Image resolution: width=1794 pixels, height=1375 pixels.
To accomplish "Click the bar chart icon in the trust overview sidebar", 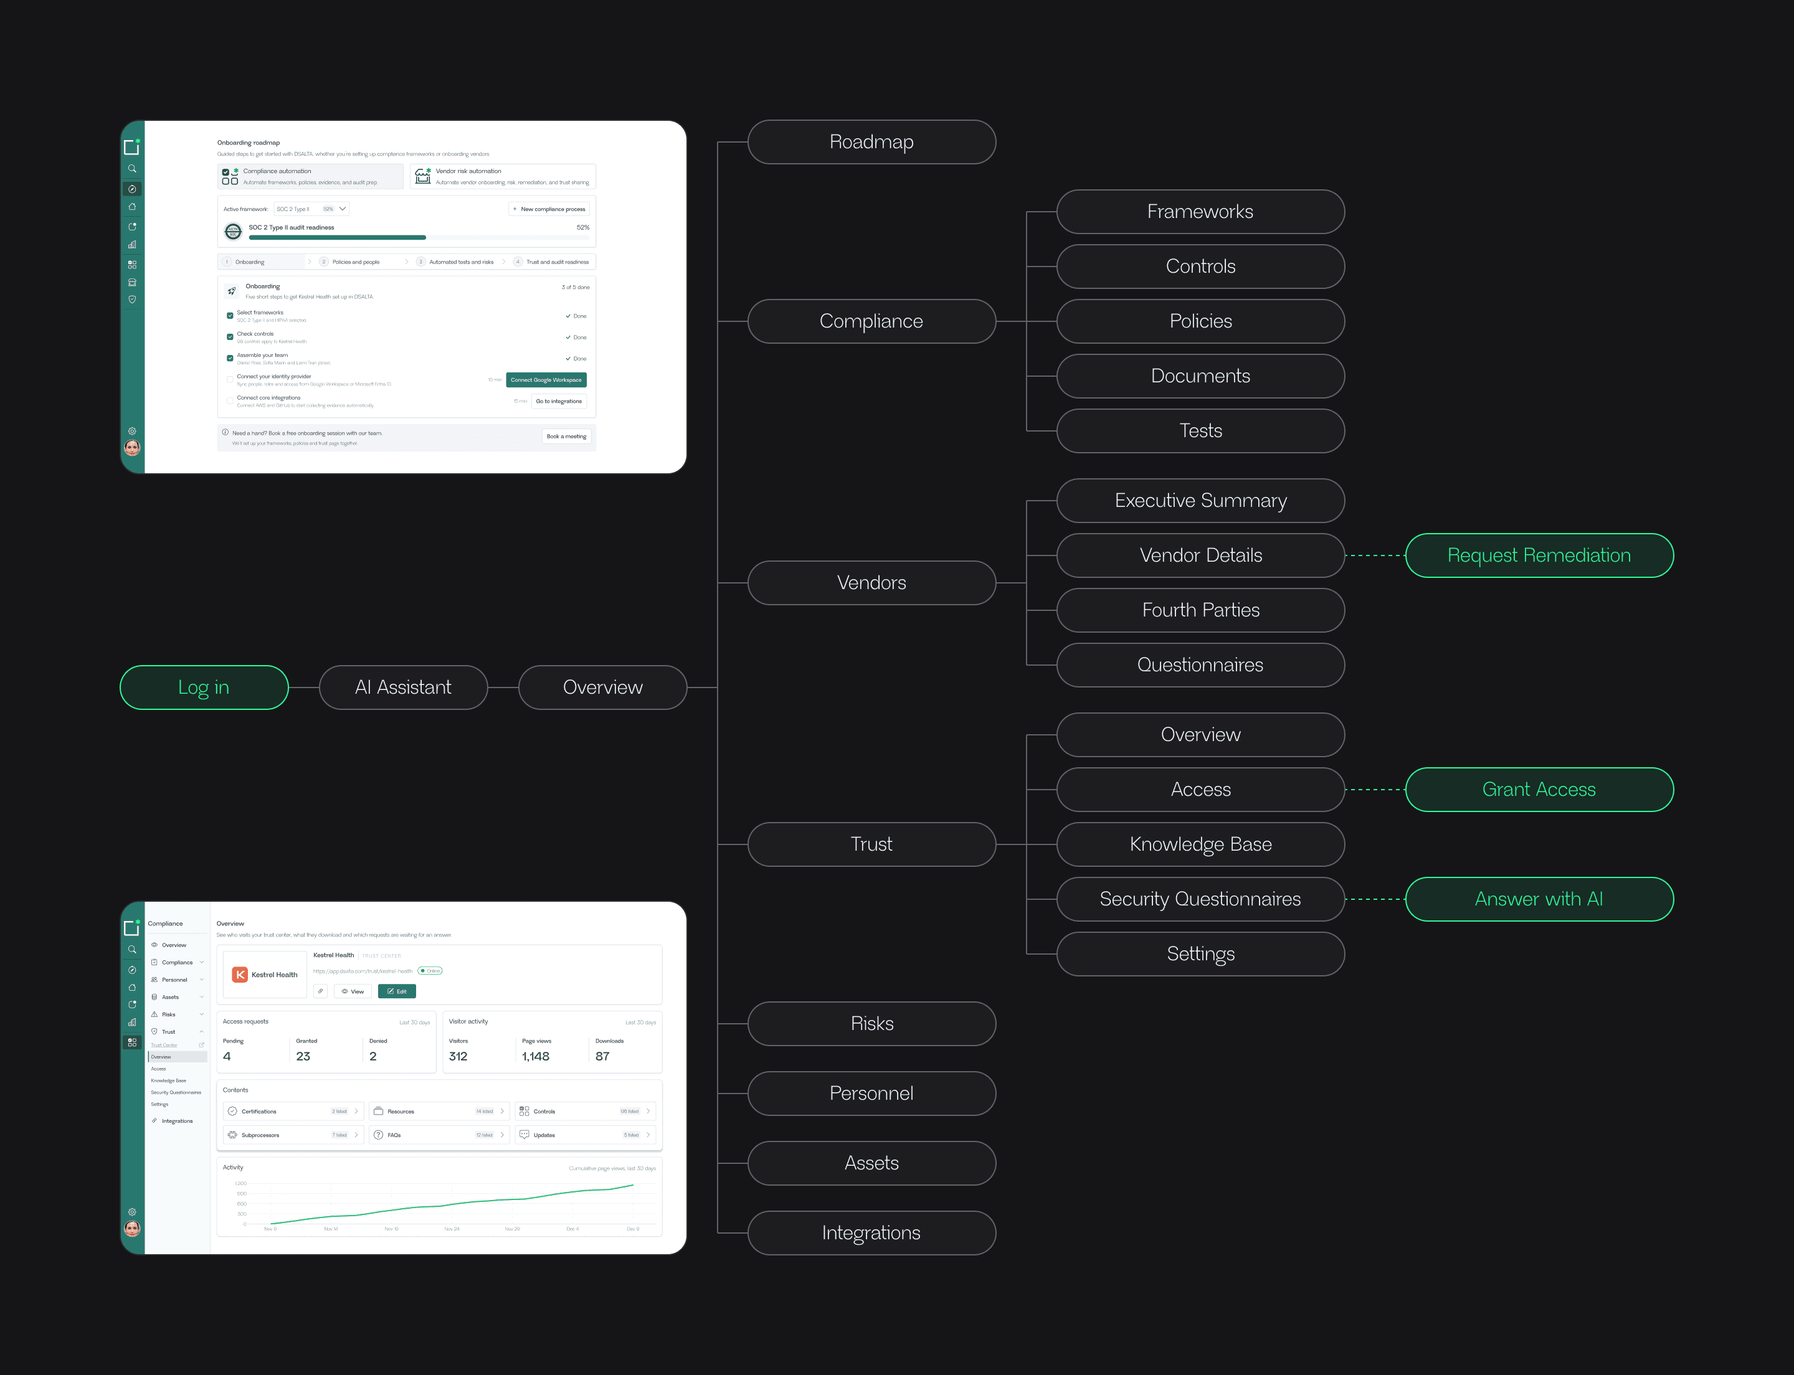I will 132,1023.
